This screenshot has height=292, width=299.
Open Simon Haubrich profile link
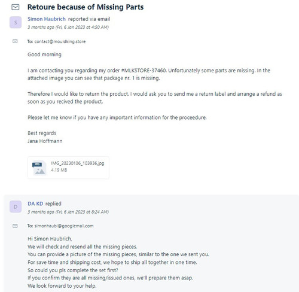pyautogui.click(x=47, y=19)
